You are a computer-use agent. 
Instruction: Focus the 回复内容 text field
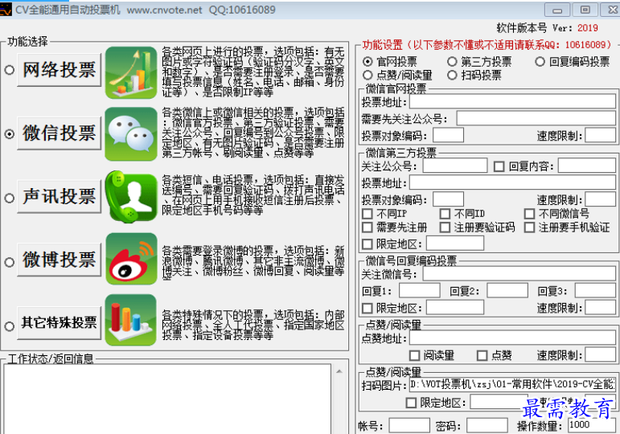coord(587,166)
